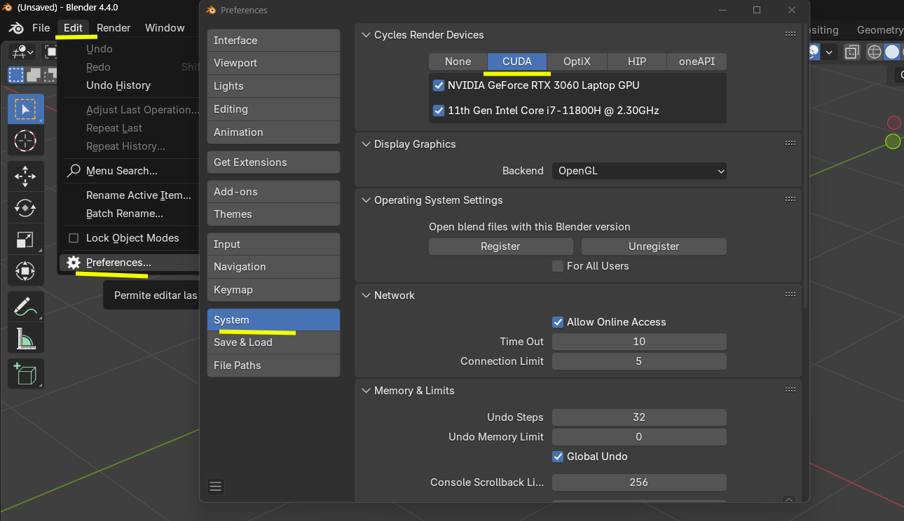
Task: Open the Preferences hamburger menu
Action: 216,486
